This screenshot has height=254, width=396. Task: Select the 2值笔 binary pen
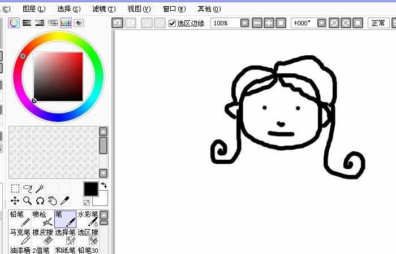(x=42, y=250)
